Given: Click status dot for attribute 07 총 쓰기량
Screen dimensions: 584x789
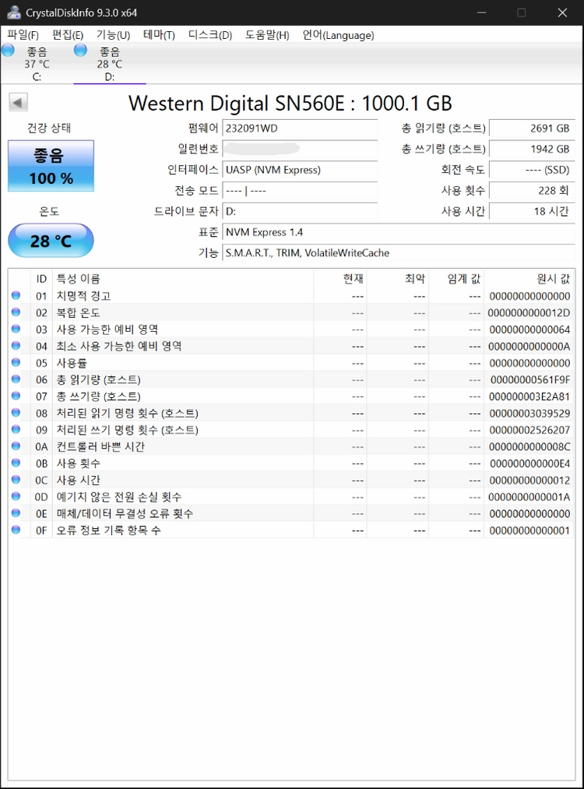Looking at the screenshot, I should tap(16, 396).
